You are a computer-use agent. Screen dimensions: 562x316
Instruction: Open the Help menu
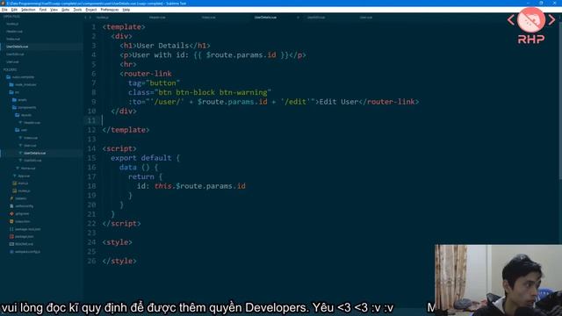[x=126, y=10]
